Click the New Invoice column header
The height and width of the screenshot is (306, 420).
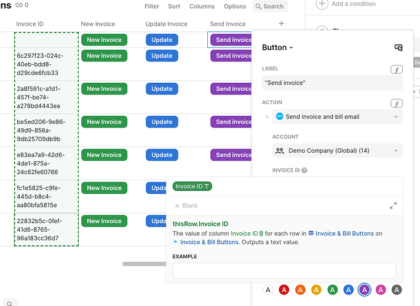pyautogui.click(x=98, y=24)
